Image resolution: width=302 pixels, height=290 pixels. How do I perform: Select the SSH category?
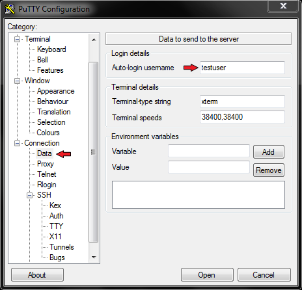tap(44, 195)
